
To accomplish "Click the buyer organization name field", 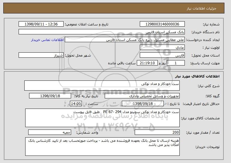I will pos(102,32).
